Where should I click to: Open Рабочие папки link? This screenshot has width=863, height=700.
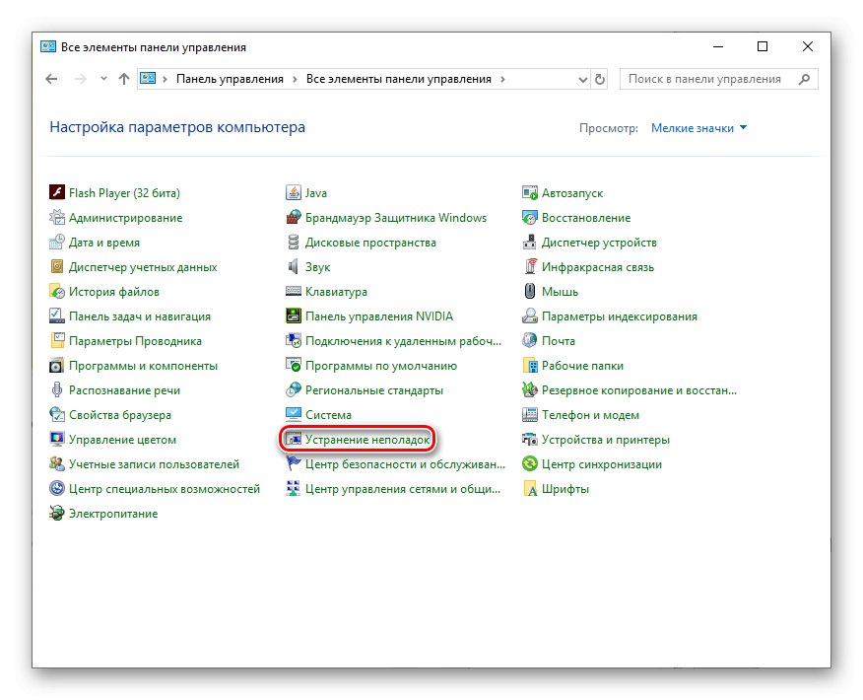(582, 366)
